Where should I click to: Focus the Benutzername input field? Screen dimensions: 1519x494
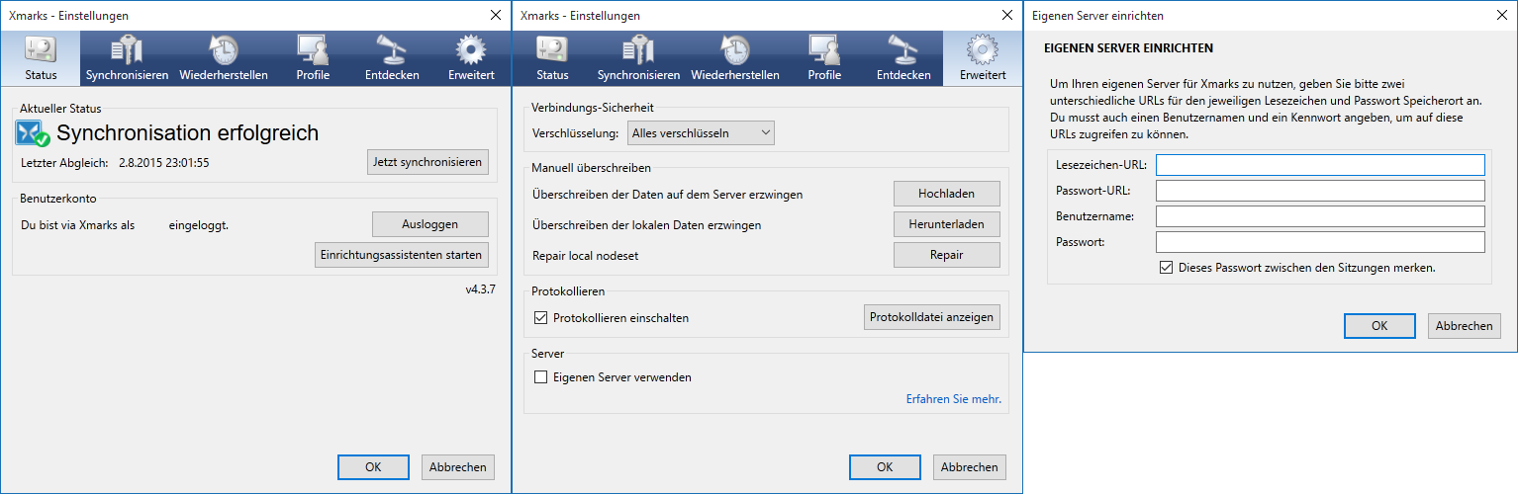[x=1320, y=216]
